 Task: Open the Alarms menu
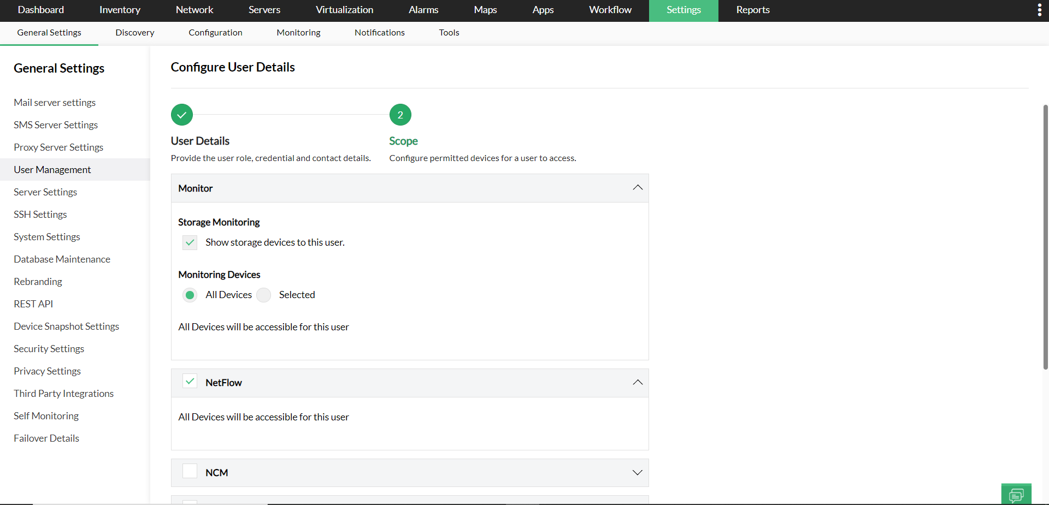(423, 10)
